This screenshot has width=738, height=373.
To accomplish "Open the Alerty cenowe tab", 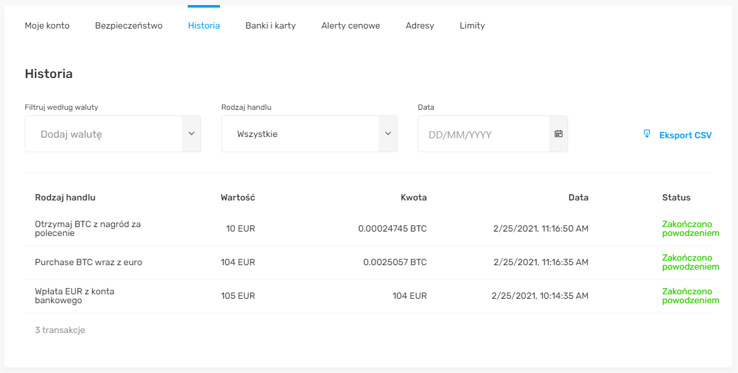I will (351, 25).
